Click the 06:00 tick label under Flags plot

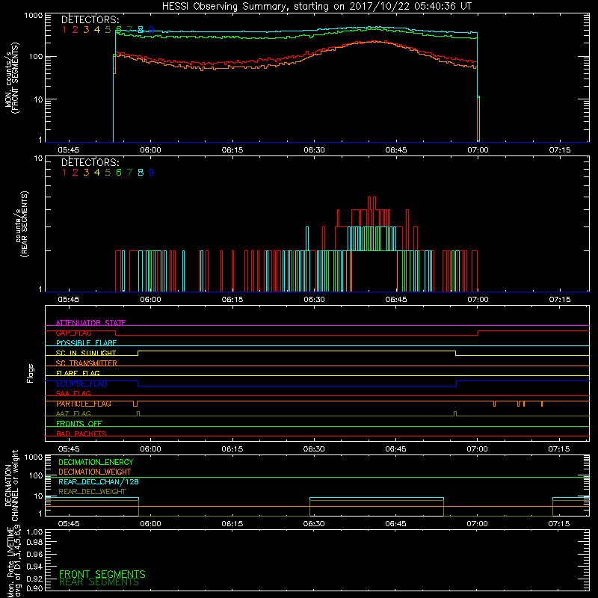tap(150, 449)
